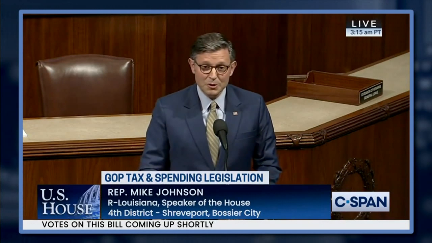Click the 4th District - Shreveport, Bossier City text
The image size is (432, 243).
184,213
